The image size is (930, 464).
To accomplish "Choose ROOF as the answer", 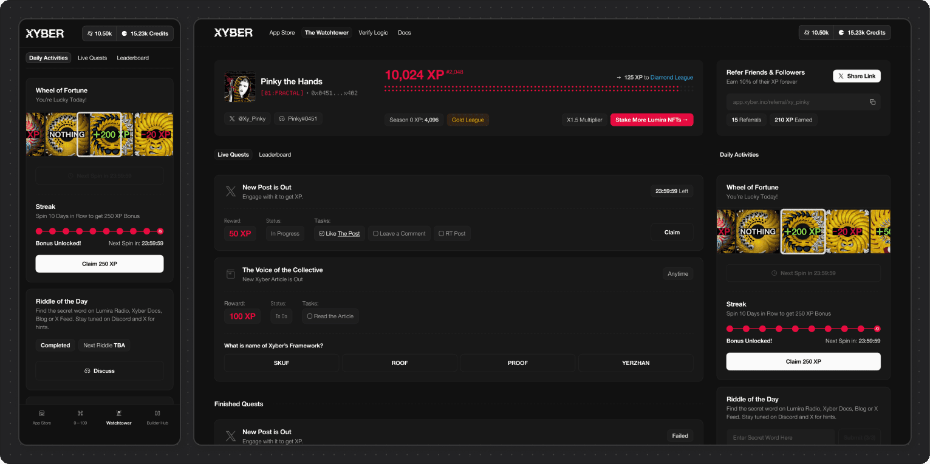I will [399, 363].
